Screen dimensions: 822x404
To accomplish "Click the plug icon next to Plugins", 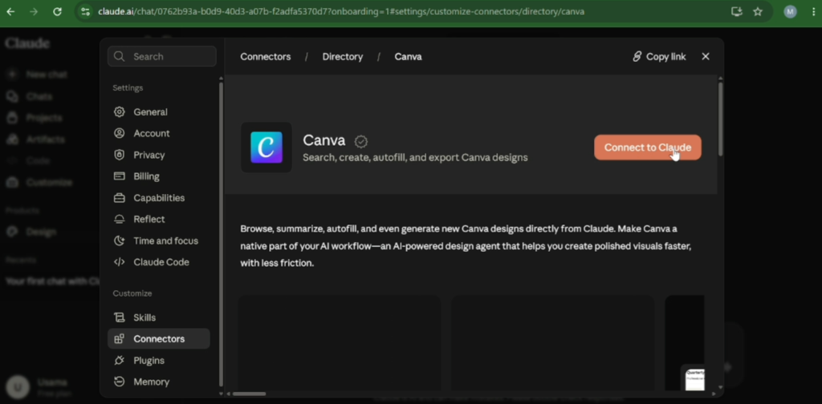I will [x=120, y=361].
